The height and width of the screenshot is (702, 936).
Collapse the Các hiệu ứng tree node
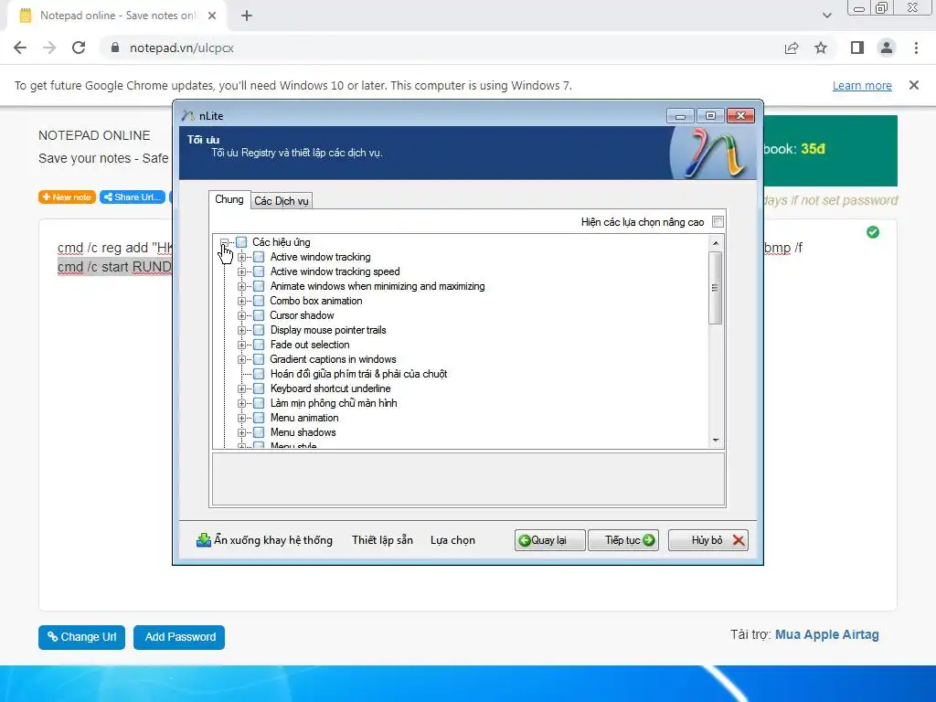(x=225, y=242)
